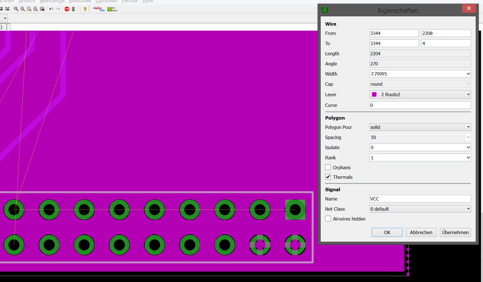The width and height of the screenshot is (483, 282).
Task: Click the Wire section heading
Action: (x=331, y=24)
